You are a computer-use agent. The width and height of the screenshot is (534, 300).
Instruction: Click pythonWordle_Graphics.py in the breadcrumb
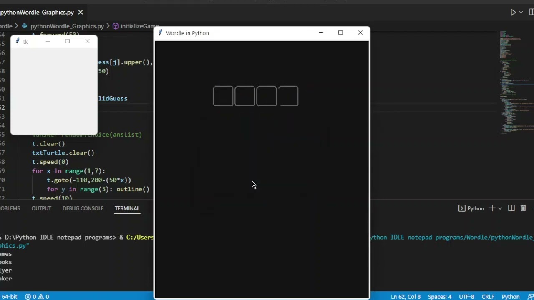pos(67,26)
